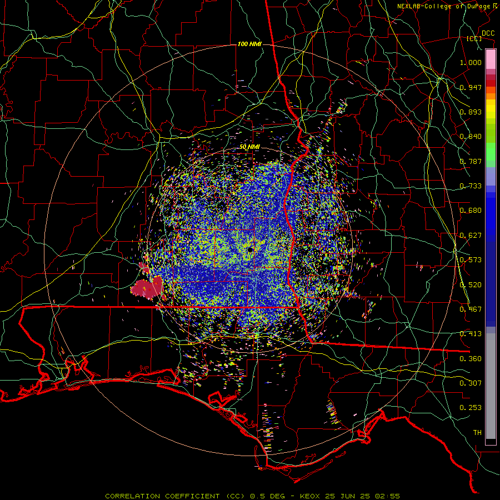The height and width of the screenshot is (500, 500).
Task: Click the DCC label above the color bar
Action: [x=488, y=33]
